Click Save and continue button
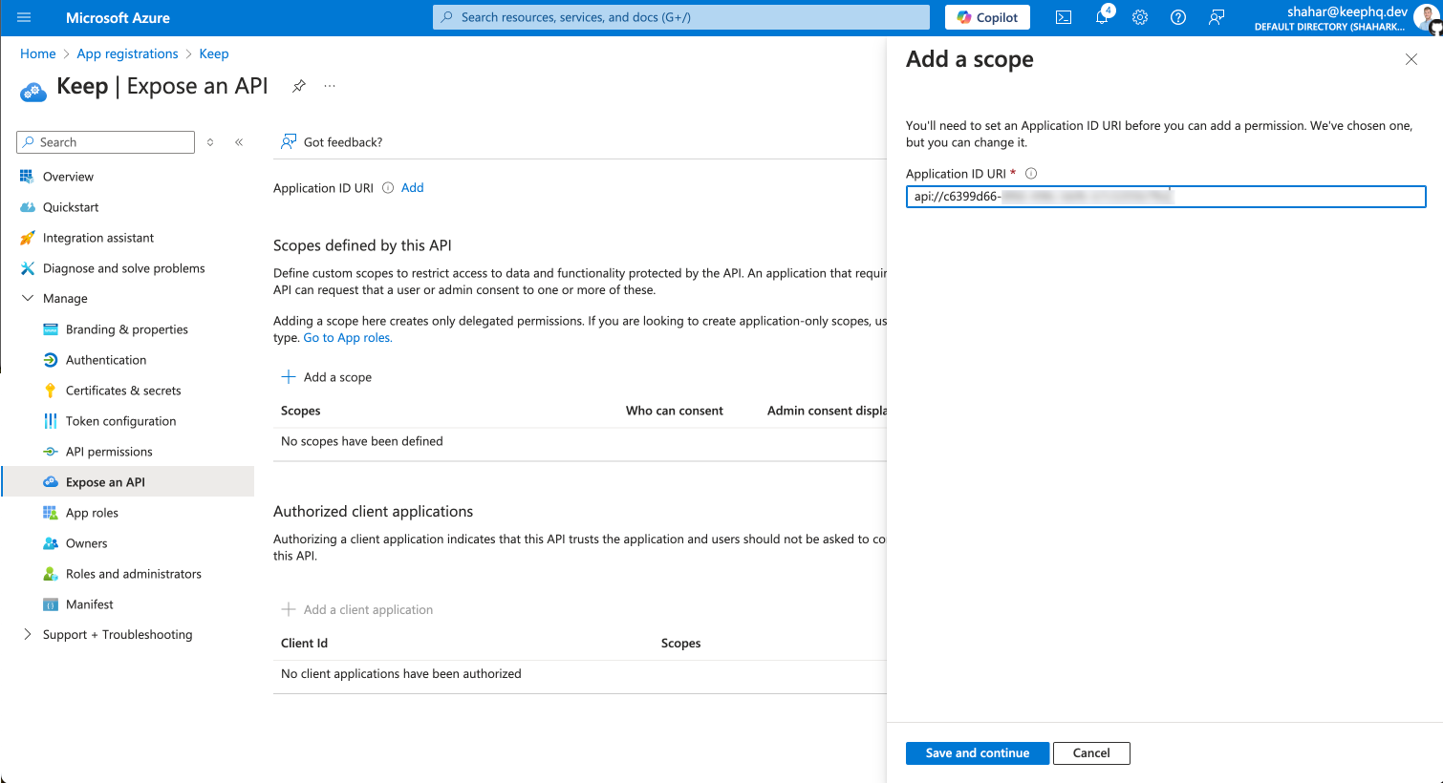The image size is (1443, 783). pos(978,753)
